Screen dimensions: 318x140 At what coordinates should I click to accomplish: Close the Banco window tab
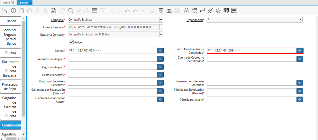31,3
